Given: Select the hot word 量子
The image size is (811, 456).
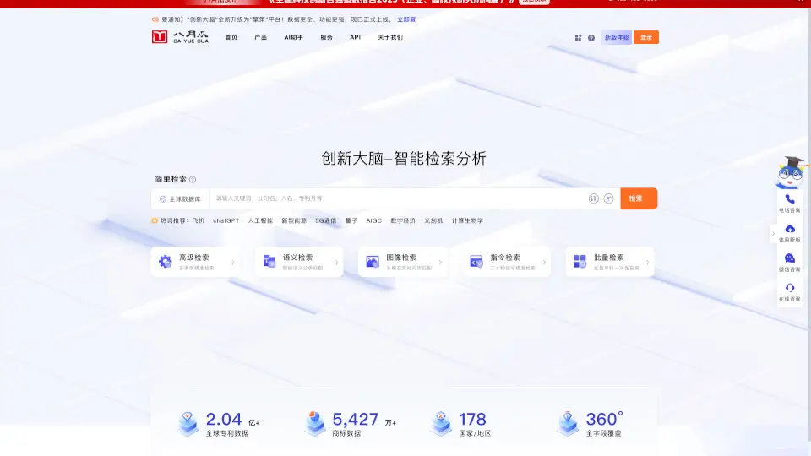Looking at the screenshot, I should tap(351, 220).
